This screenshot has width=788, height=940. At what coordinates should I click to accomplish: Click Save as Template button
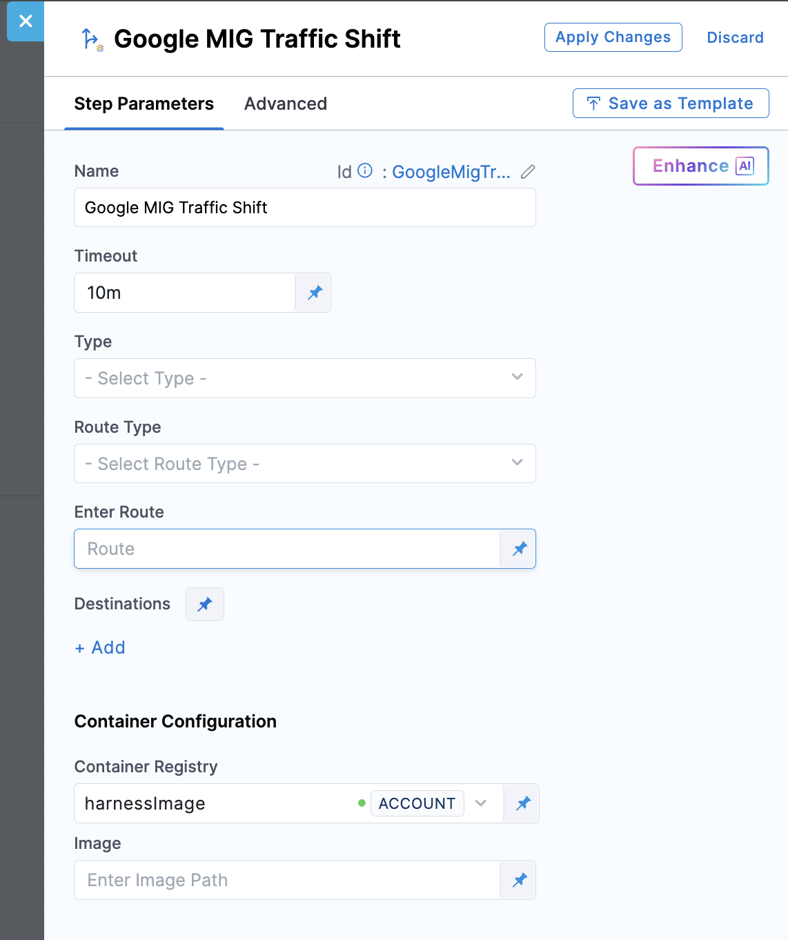pos(671,104)
